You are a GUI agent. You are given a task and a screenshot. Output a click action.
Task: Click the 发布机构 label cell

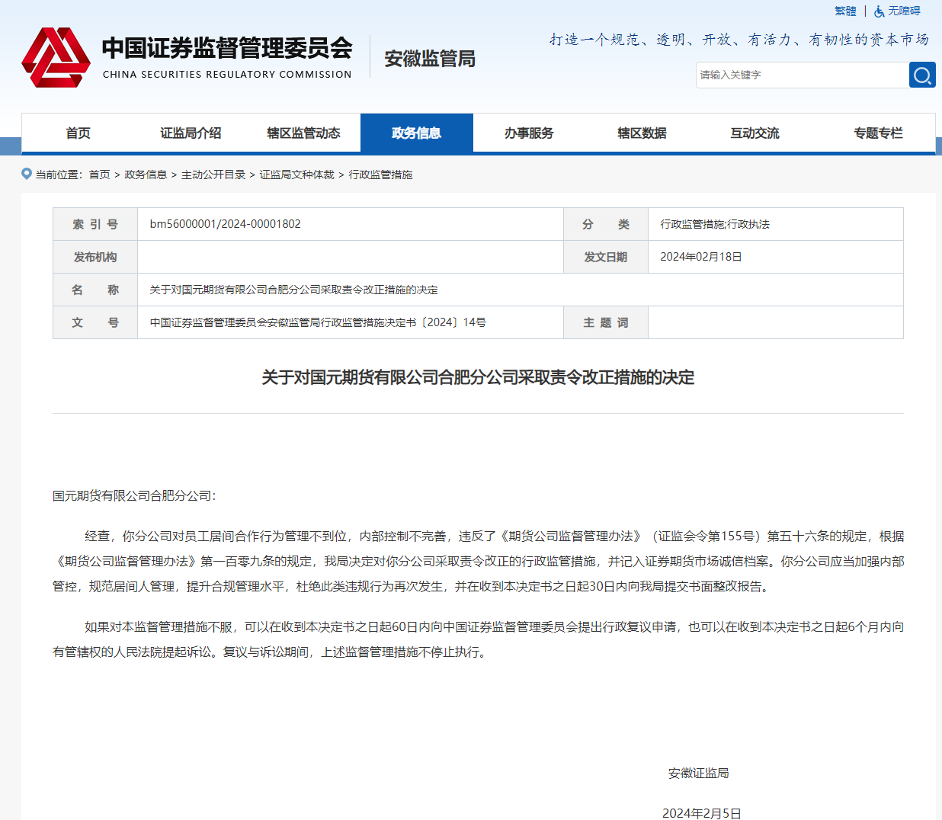pyautogui.click(x=95, y=257)
